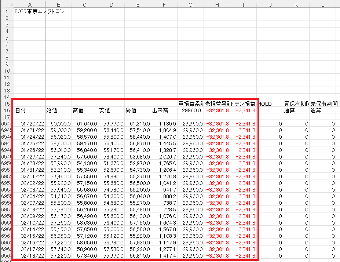Select the volume value 1,189.9
The height and width of the screenshot is (262, 340).
tap(164, 124)
